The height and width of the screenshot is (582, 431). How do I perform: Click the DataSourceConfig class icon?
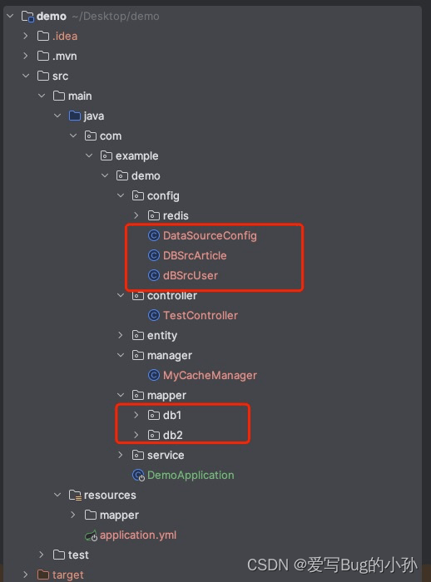[x=154, y=235]
